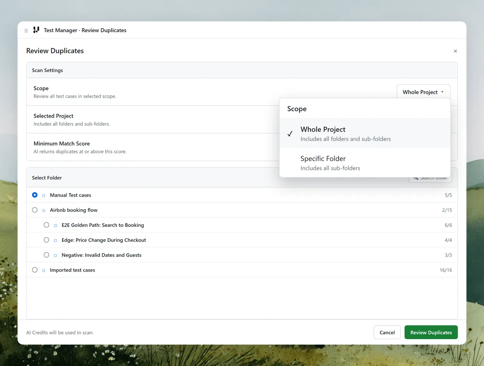Screen dimensions: 484x366
Task: Click the Imported test cases folder name
Action: click(x=72, y=270)
